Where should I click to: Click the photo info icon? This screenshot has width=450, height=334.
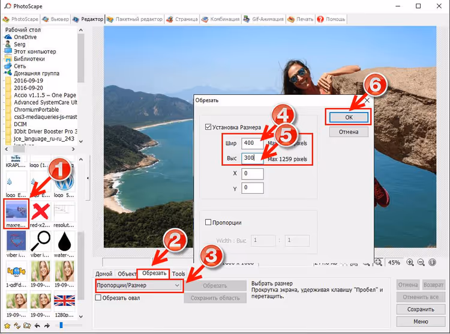click(x=432, y=262)
